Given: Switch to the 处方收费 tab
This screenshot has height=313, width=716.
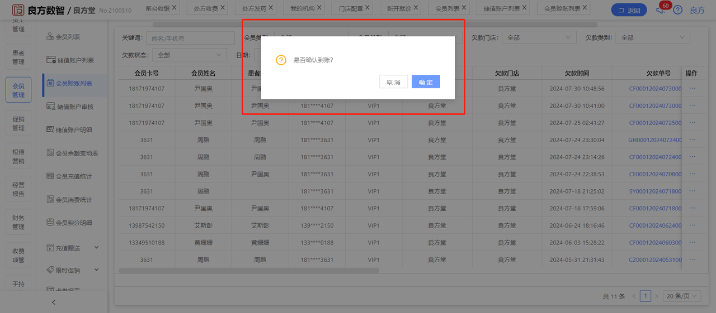Looking at the screenshot, I should click(206, 9).
